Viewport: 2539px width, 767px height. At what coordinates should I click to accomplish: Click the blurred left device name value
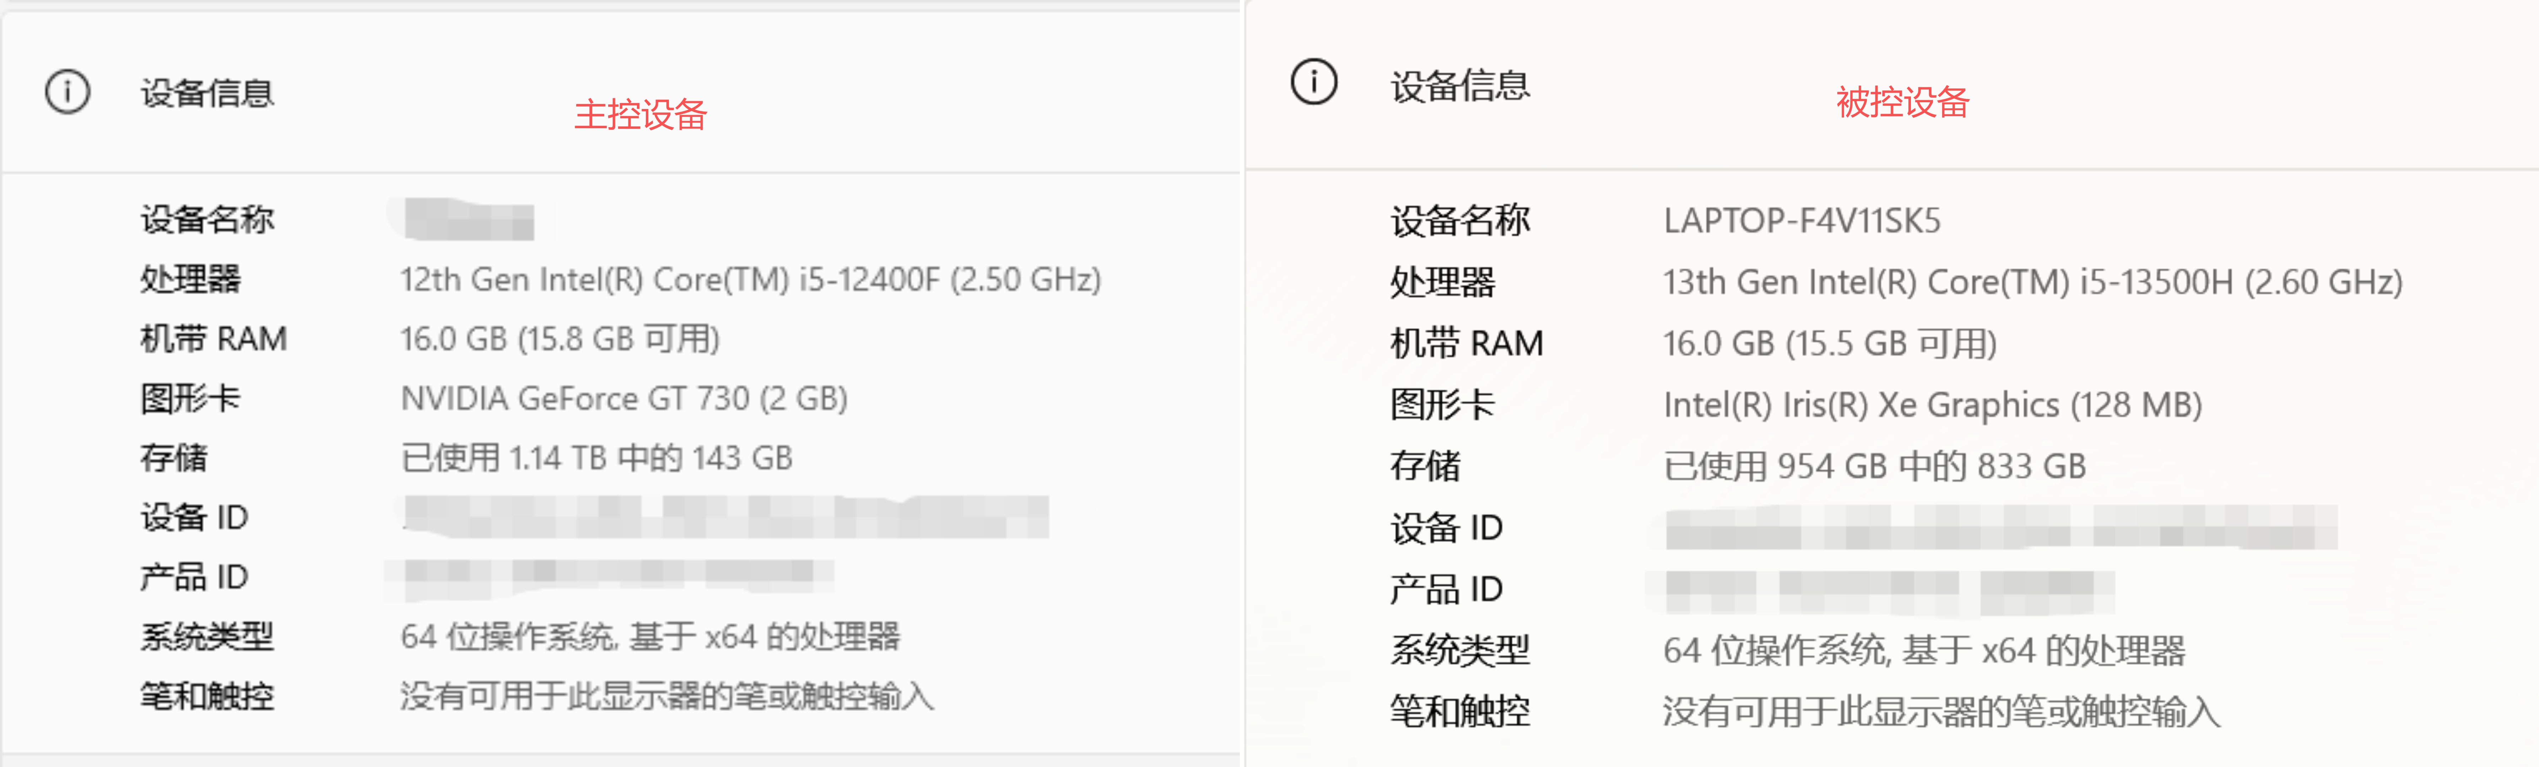coord(469,219)
